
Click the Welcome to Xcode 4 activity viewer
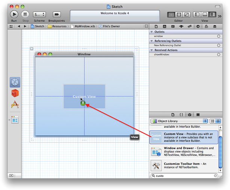tap(115, 16)
